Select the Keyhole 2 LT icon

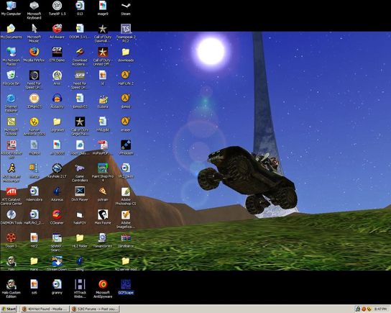[x=57, y=171]
